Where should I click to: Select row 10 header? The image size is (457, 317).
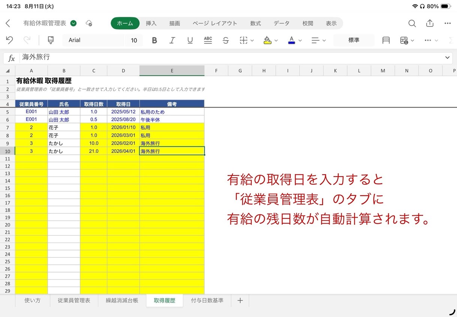[7, 151]
